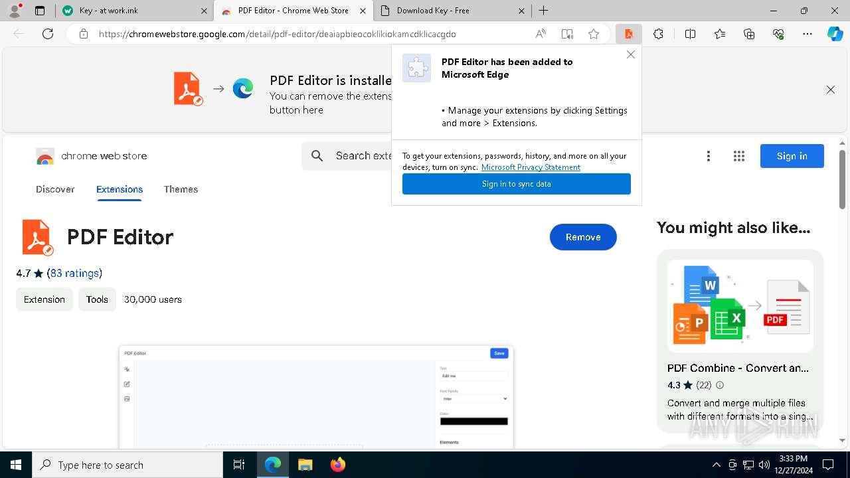Add page to favorites star icon
This screenshot has width=850, height=478.
pos(594,34)
